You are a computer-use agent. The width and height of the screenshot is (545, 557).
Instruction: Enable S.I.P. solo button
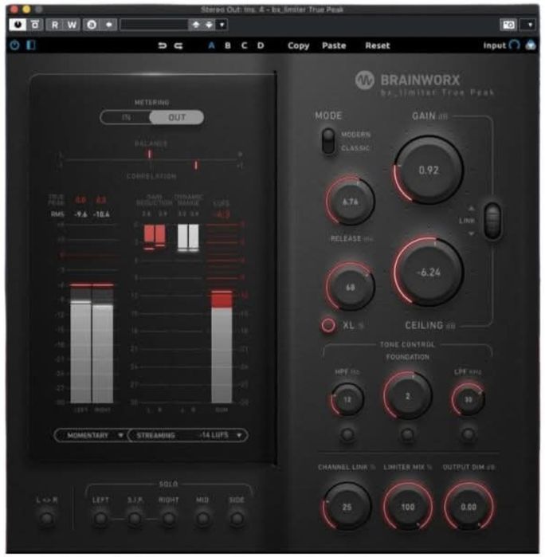[x=135, y=518]
